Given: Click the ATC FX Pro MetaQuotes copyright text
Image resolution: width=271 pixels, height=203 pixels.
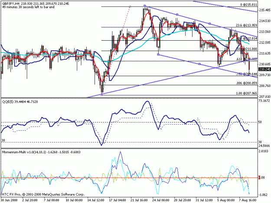Looking at the screenshot, I should (x=42, y=194).
